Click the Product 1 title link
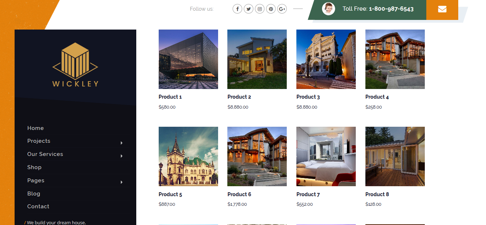The image size is (486, 225). (x=170, y=97)
